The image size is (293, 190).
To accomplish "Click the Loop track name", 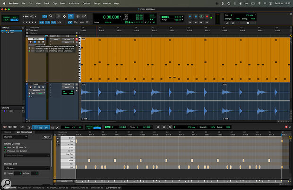I will [x=36, y=84].
